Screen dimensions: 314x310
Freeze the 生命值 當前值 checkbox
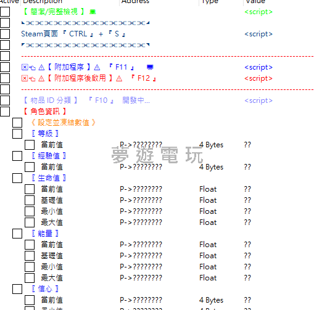point(30,189)
